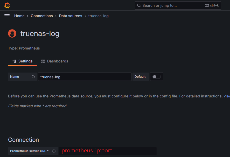Click the Prometheus server URL input field

108,151
